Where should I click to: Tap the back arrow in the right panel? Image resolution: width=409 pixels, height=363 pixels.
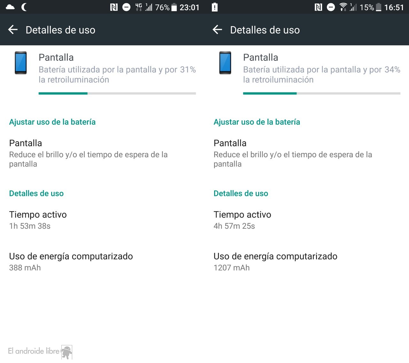click(217, 30)
